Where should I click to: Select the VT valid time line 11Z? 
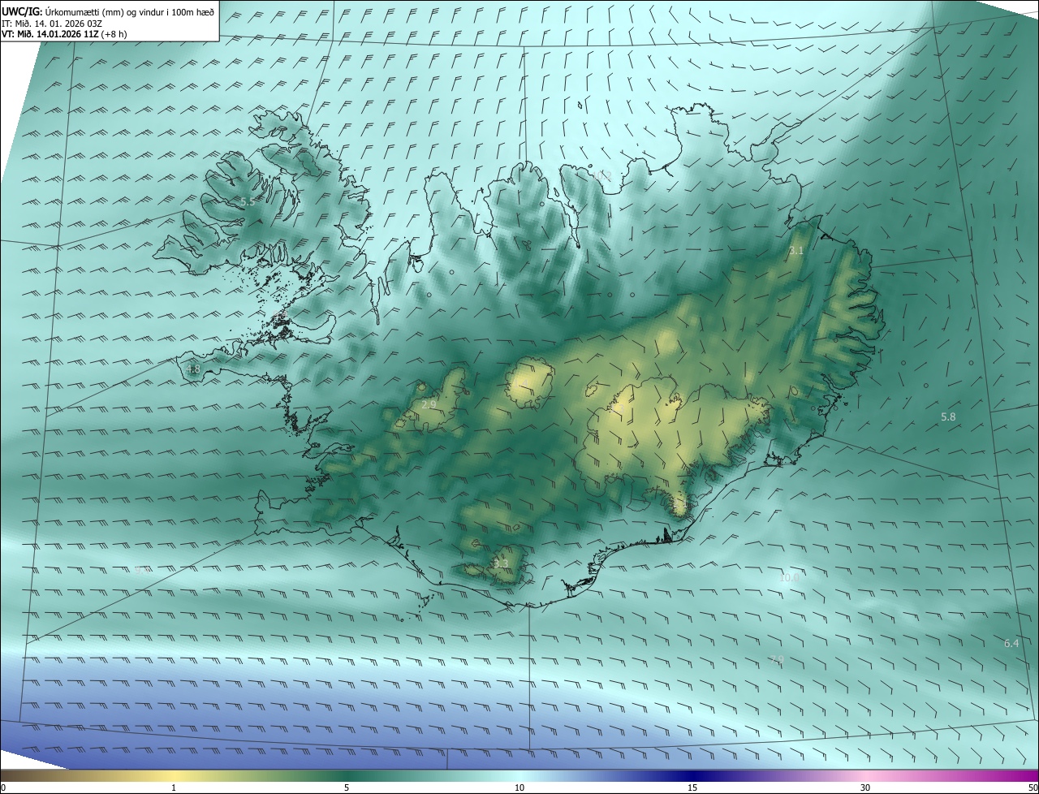pos(64,34)
